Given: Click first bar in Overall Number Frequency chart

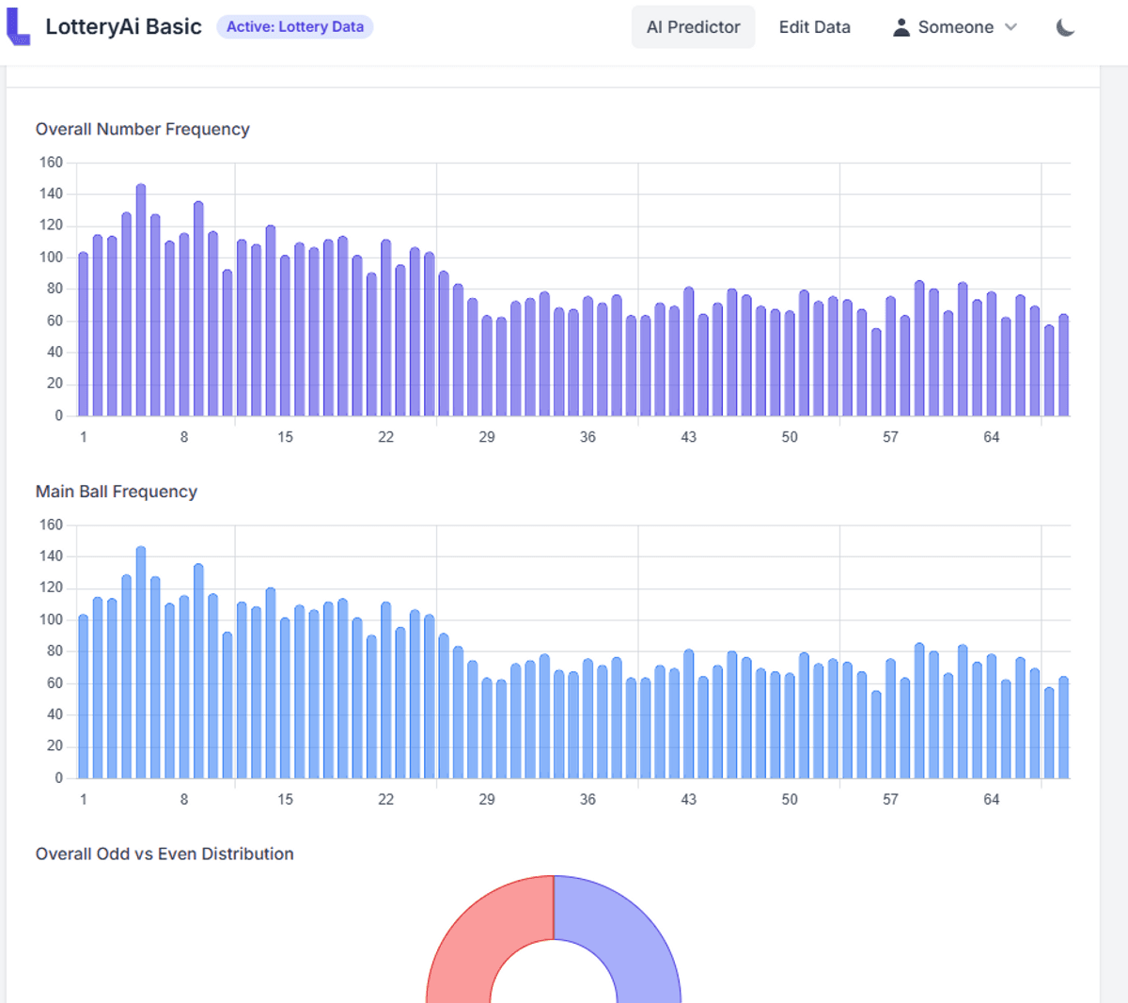Looking at the screenshot, I should pos(83,334).
